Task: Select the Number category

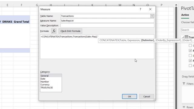Action: 51,82
